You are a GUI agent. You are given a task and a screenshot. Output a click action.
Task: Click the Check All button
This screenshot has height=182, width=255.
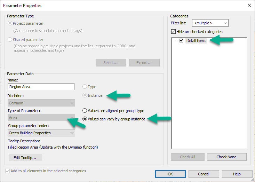tap(188, 157)
